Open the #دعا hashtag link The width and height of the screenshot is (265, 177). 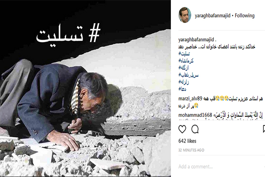point(182,89)
